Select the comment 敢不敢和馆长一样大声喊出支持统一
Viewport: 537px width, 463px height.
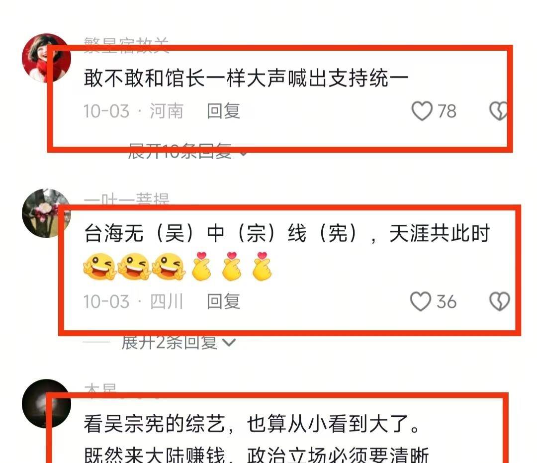pos(246,78)
